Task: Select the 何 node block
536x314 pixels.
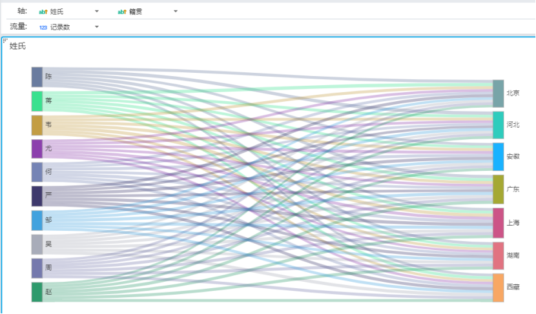Action: tap(37, 172)
